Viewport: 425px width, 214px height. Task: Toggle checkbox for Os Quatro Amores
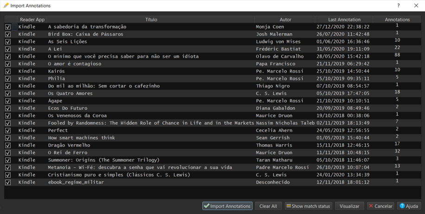coord(8,94)
